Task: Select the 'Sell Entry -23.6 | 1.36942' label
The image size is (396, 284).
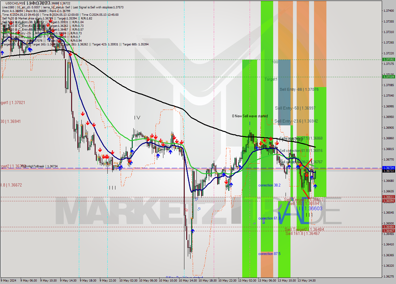Action: point(296,121)
